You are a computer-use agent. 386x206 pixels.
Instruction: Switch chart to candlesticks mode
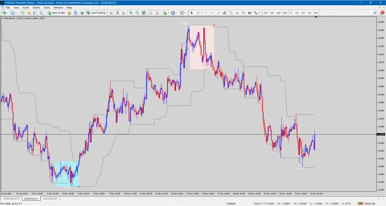click(118, 13)
